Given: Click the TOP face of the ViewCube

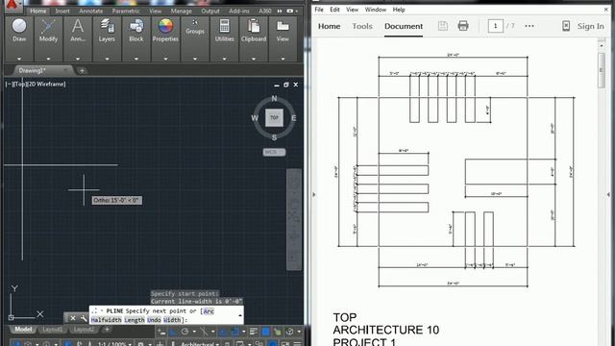Looking at the screenshot, I should point(274,117).
